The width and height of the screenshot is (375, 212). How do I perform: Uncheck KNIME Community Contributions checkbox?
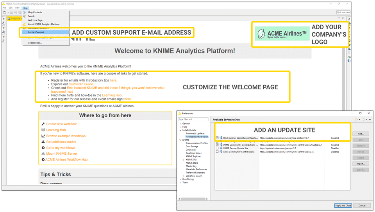[217, 145]
